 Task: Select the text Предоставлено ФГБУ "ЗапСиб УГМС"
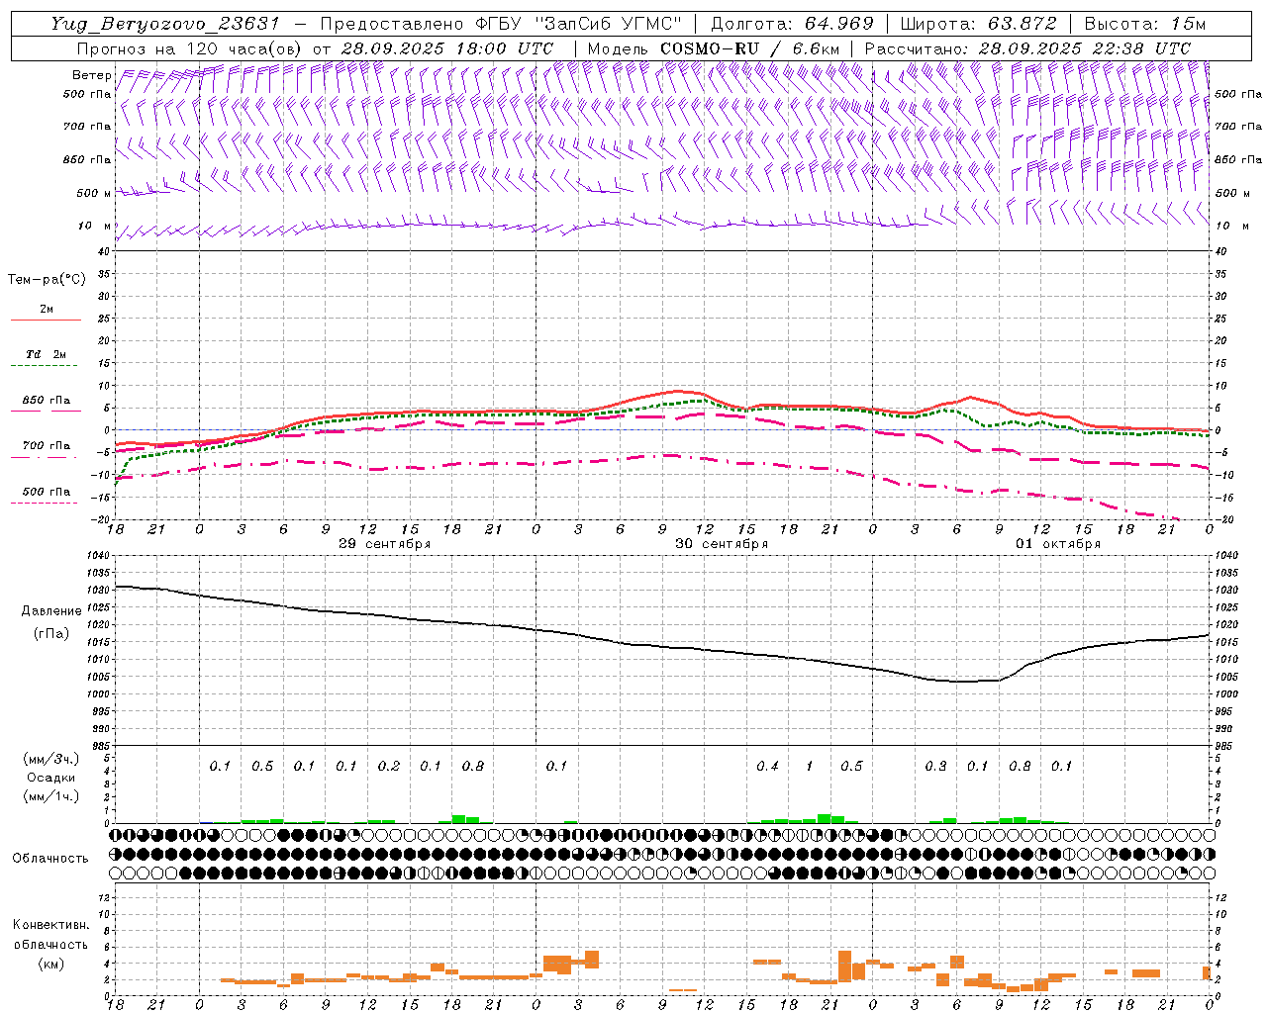click(502, 24)
